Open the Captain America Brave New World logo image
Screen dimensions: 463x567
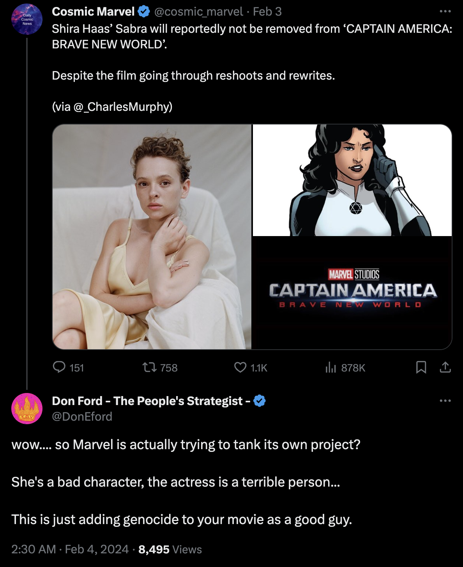352,293
